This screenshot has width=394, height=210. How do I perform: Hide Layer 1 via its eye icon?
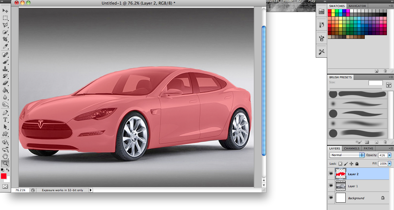331,186
